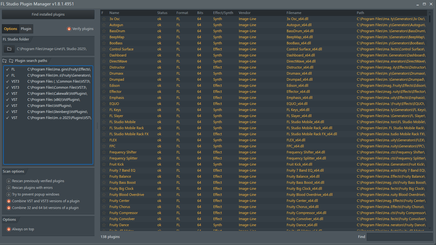Click the star beside Fruit Kick
The width and height of the screenshot is (436, 245).
[x=104, y=164]
